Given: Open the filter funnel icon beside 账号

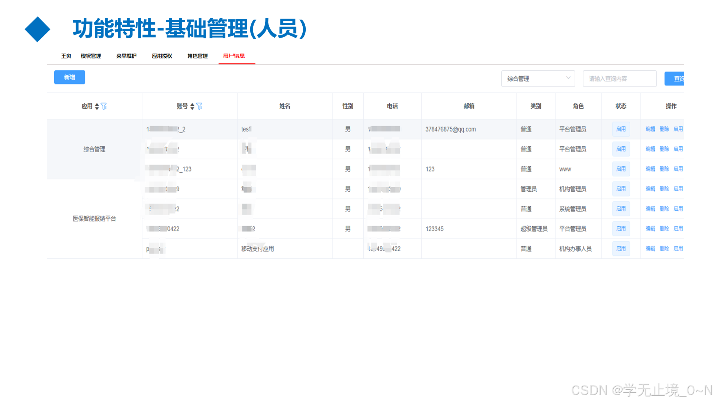Looking at the screenshot, I should (x=200, y=106).
